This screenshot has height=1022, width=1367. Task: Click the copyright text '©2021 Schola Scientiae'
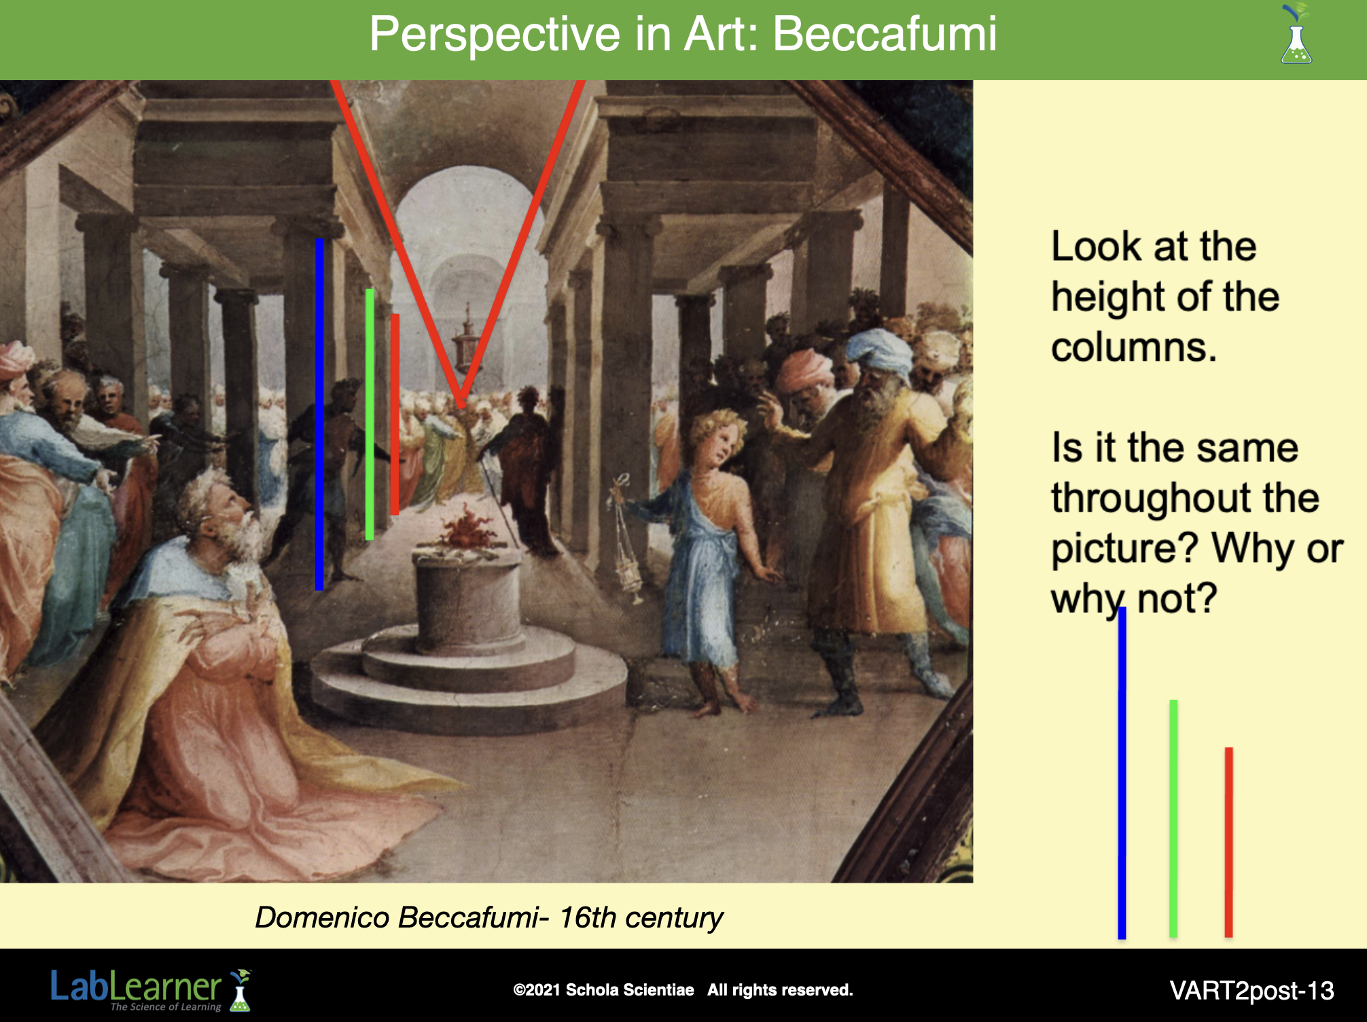click(603, 990)
